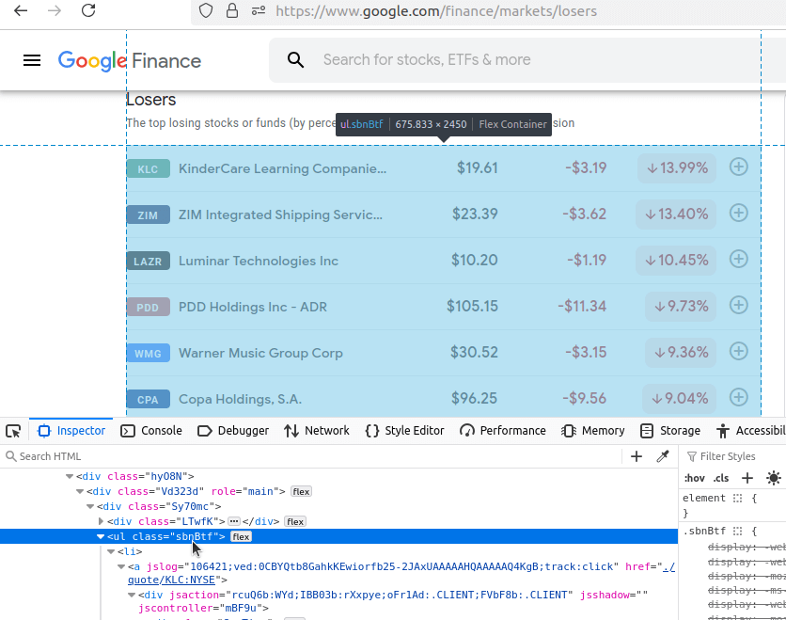
Task: Add new style rule with plus icon
Action: click(x=748, y=478)
